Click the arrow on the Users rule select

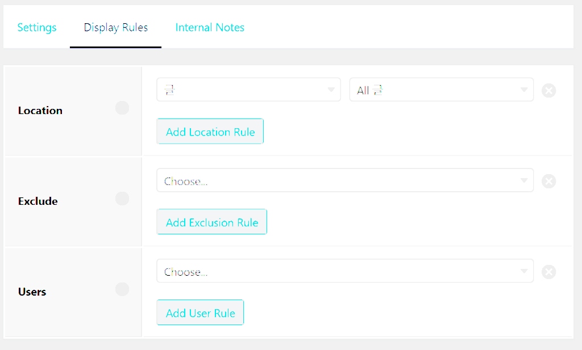[524, 272]
